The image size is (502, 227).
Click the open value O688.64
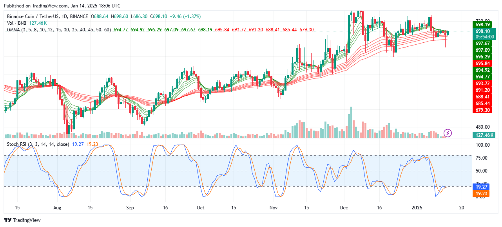click(x=100, y=16)
